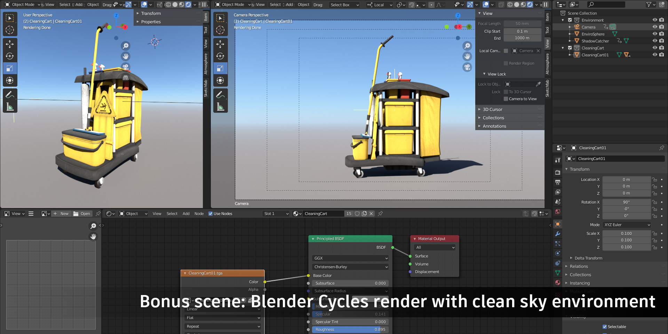The height and width of the screenshot is (334, 668).
Task: Switch to Sketchfab tab in camera viewport sidebar
Action: (548, 88)
